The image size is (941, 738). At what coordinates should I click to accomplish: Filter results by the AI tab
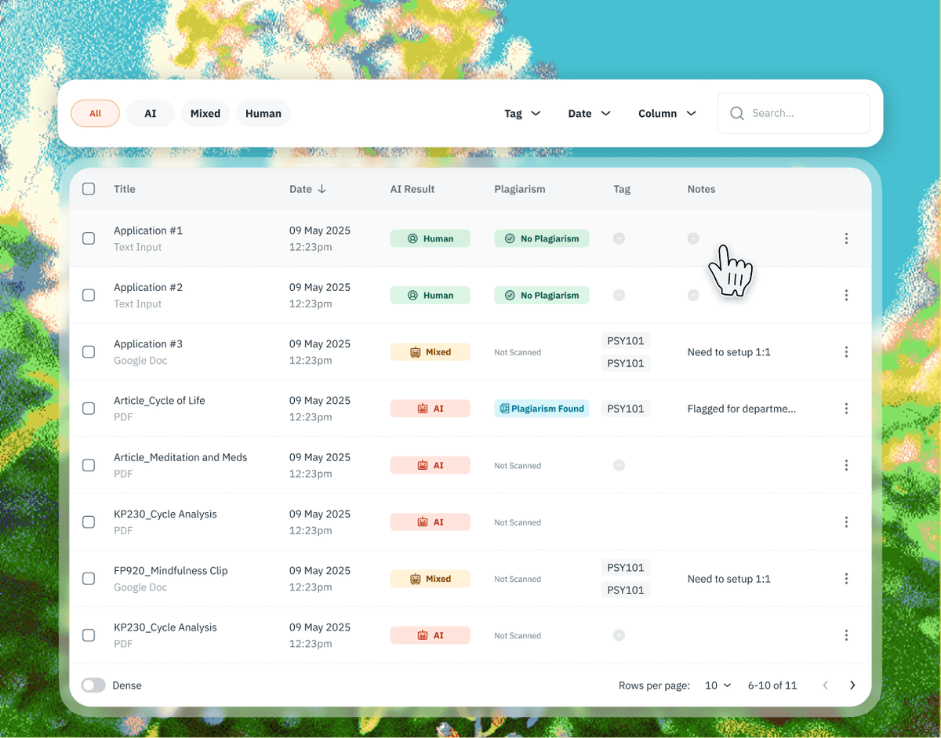coord(150,114)
